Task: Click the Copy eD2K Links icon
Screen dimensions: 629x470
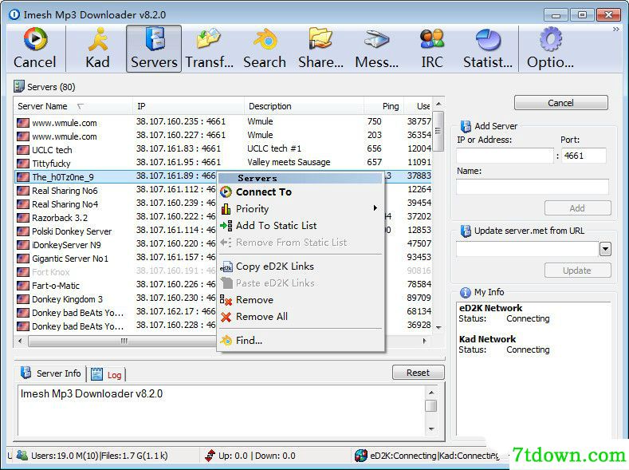Action: click(226, 267)
